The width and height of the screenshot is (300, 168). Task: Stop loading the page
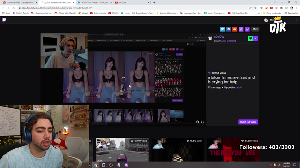14,8
